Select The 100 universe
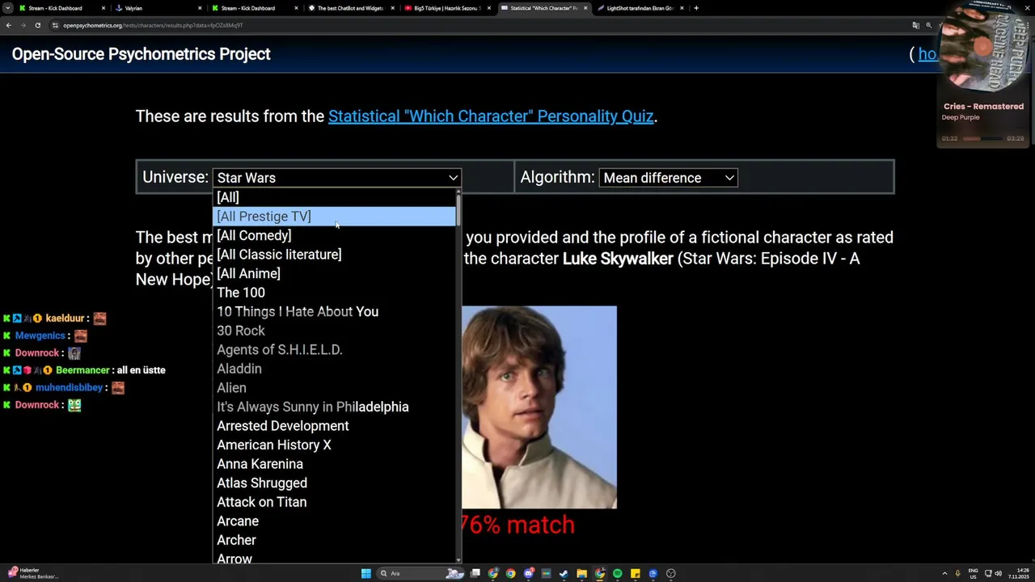This screenshot has height=582, width=1035. 334,293
